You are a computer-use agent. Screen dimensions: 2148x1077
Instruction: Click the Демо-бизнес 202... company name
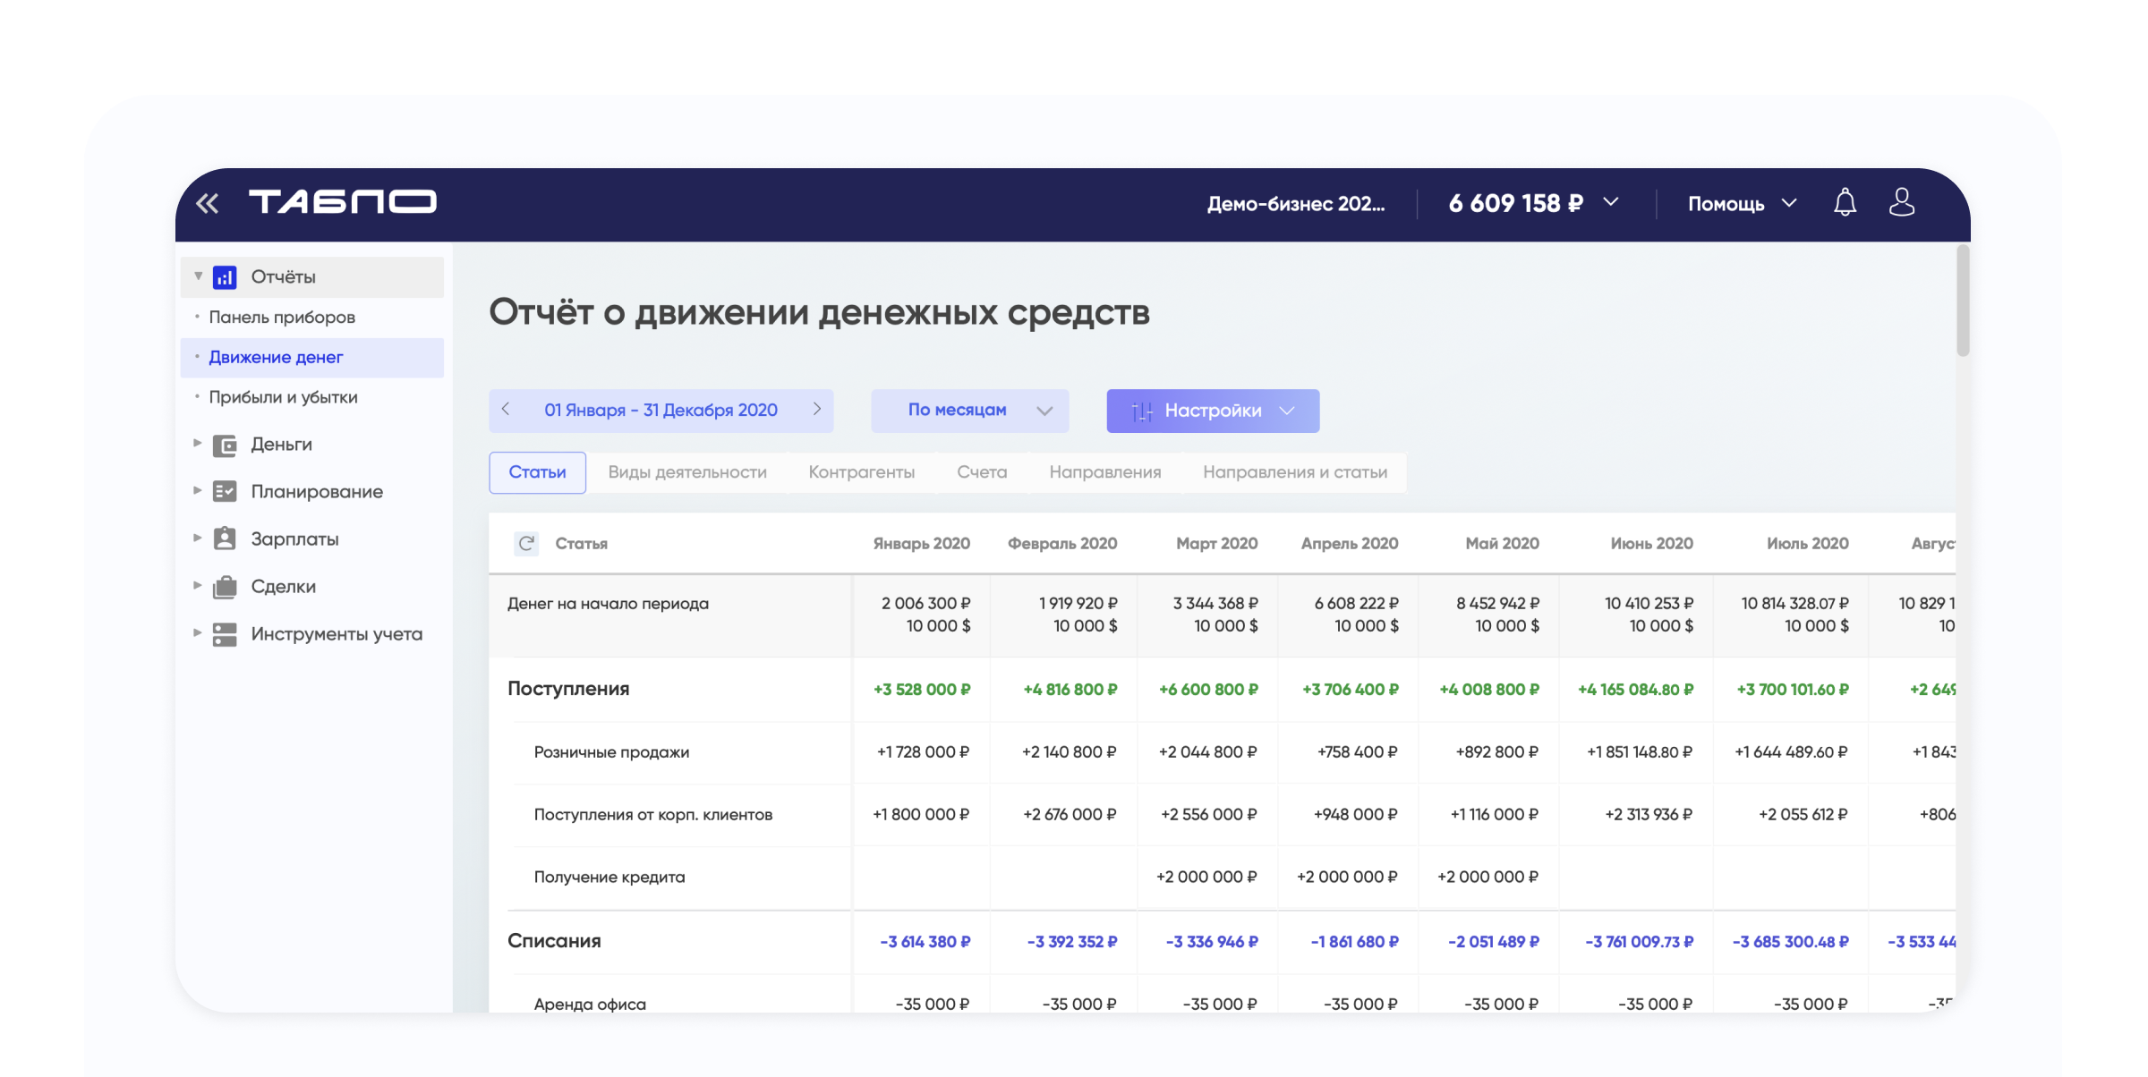point(1295,204)
